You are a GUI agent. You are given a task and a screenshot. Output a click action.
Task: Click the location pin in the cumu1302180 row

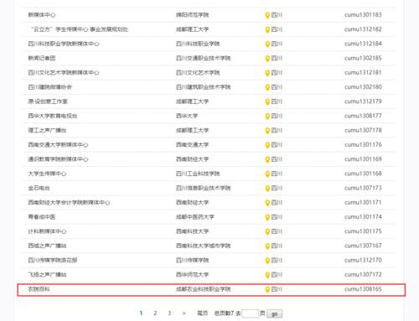point(267,87)
